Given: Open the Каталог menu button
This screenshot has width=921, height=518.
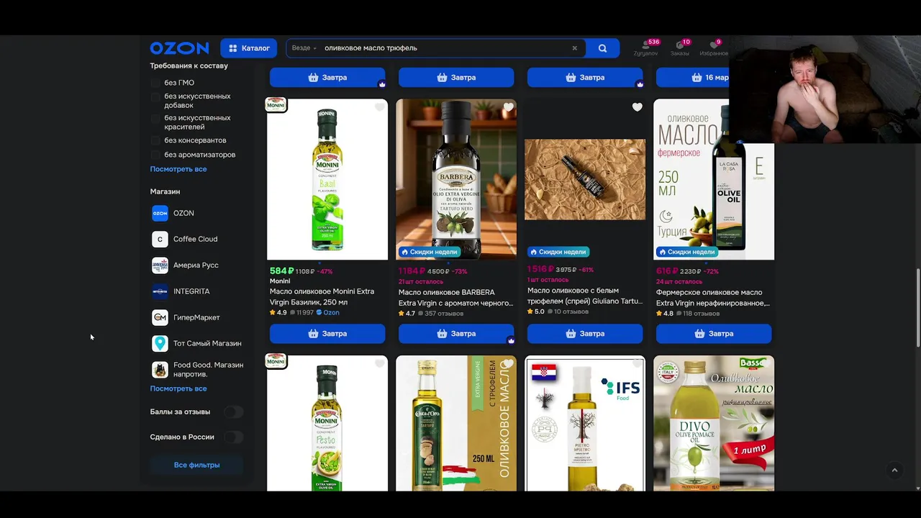Looking at the screenshot, I should click(x=249, y=48).
